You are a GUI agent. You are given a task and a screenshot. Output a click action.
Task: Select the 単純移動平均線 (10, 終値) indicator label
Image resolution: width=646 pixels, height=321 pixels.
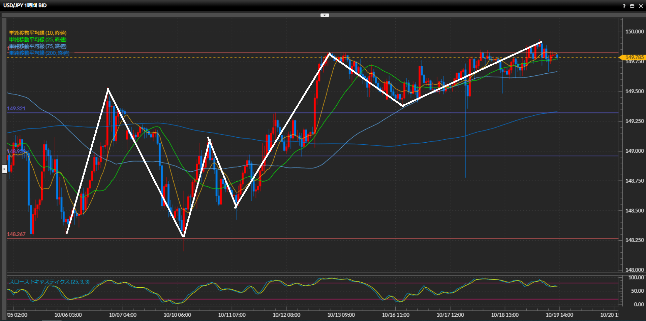point(38,33)
